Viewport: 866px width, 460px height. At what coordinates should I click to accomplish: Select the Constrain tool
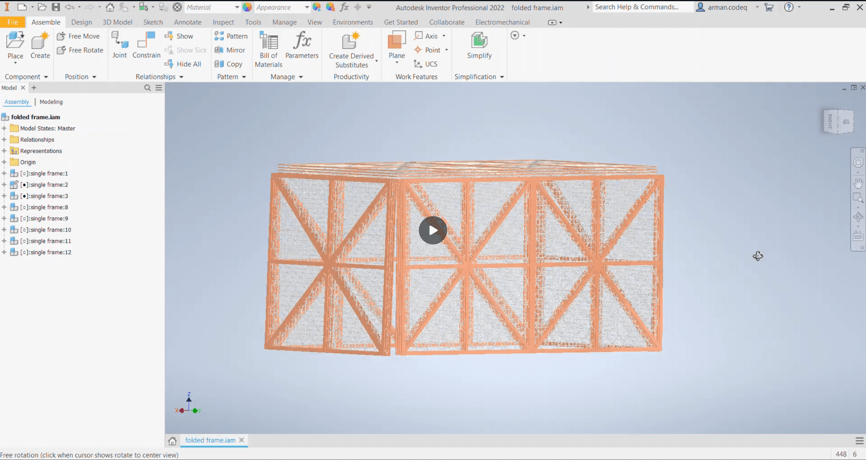tap(146, 45)
